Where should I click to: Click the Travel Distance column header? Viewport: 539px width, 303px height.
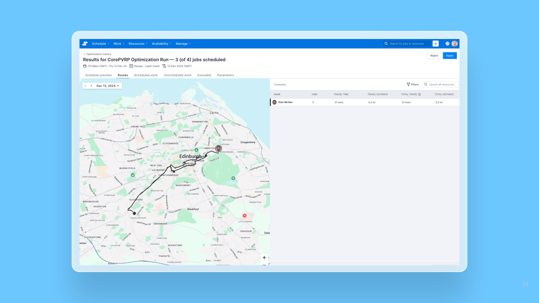(x=378, y=95)
